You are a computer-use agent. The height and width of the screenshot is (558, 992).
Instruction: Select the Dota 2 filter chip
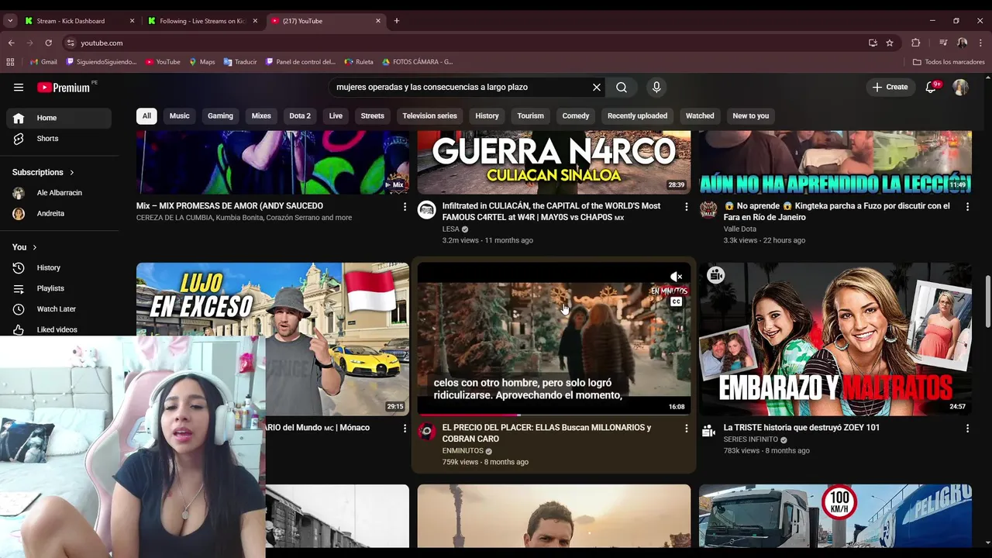[x=300, y=116]
